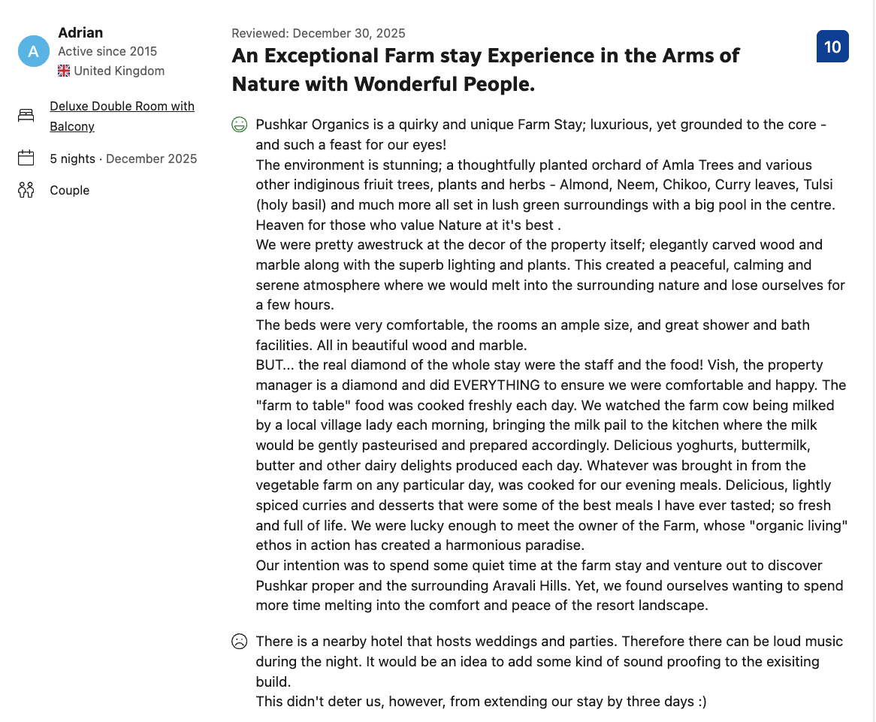Click the 5 nights · December 2025 text

(x=123, y=159)
